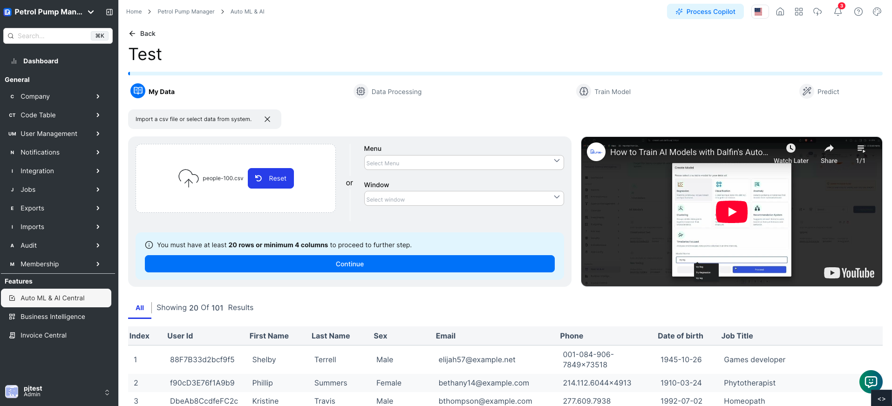Screen dimensions: 892x406
Task: Click the cloud upload icon
Action: (188, 178)
